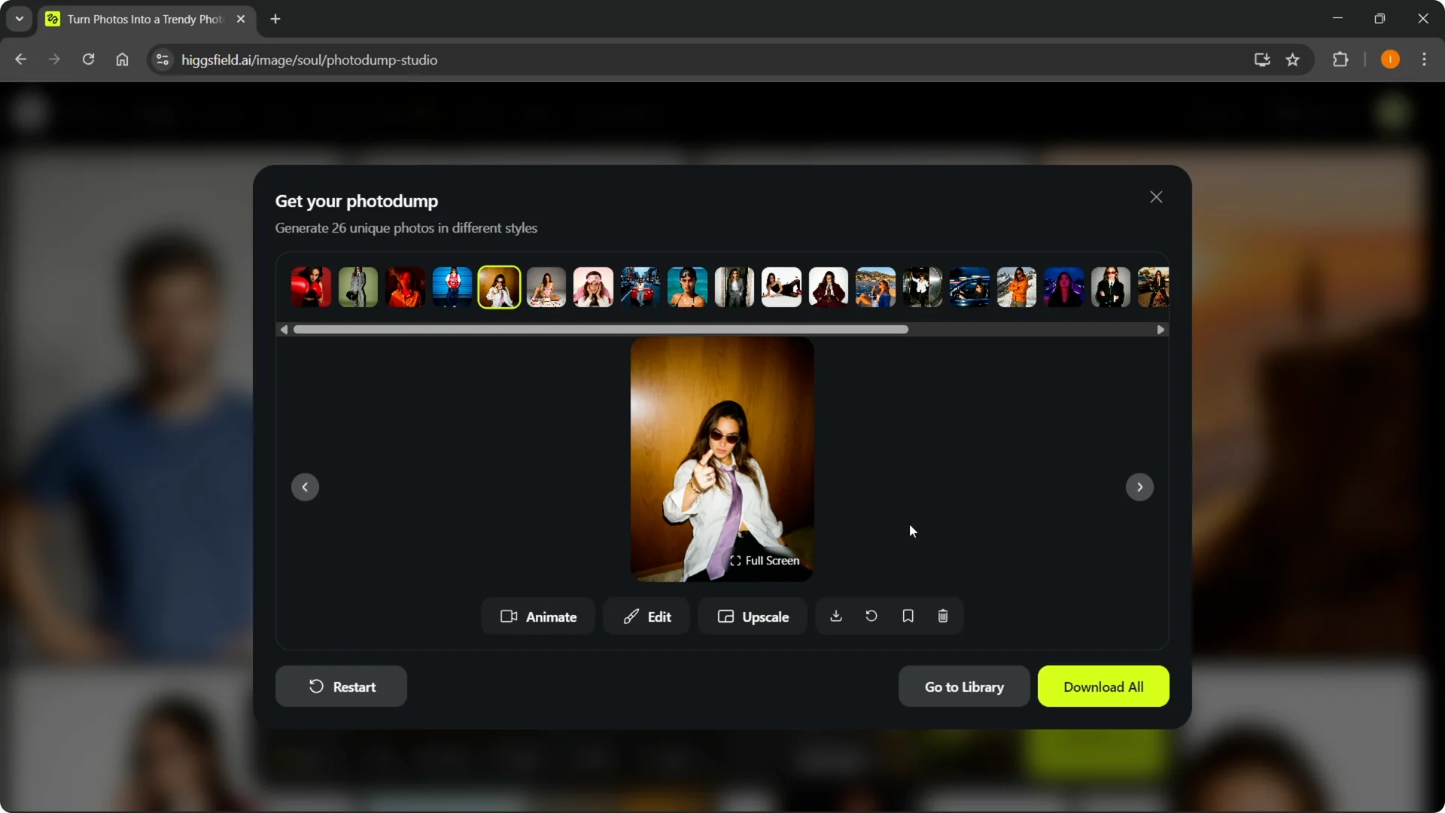
Task: Advance carousel with the right arrow
Action: 1139,487
